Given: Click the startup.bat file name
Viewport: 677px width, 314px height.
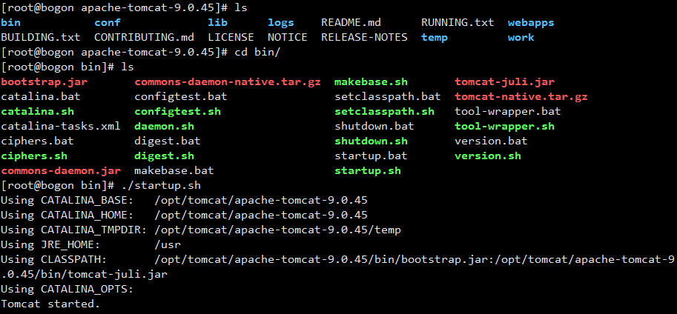Looking at the screenshot, I should (371, 156).
